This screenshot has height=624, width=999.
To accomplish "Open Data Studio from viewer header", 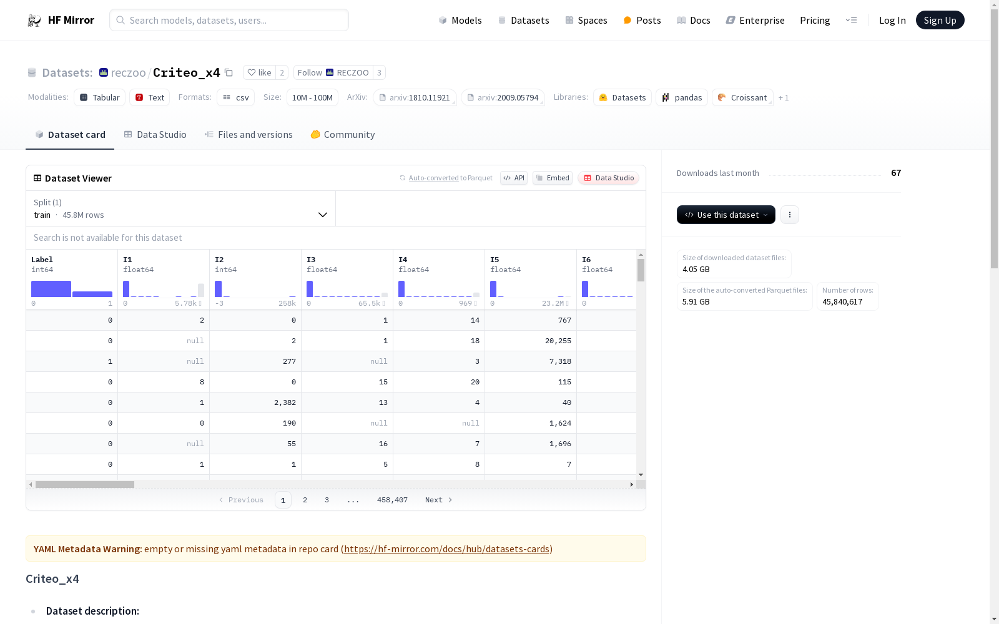I will tap(609, 178).
